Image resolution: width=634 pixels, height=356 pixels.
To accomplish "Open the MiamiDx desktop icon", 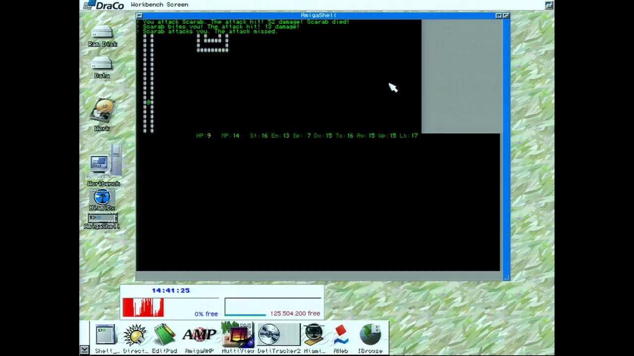I will click(x=102, y=200).
